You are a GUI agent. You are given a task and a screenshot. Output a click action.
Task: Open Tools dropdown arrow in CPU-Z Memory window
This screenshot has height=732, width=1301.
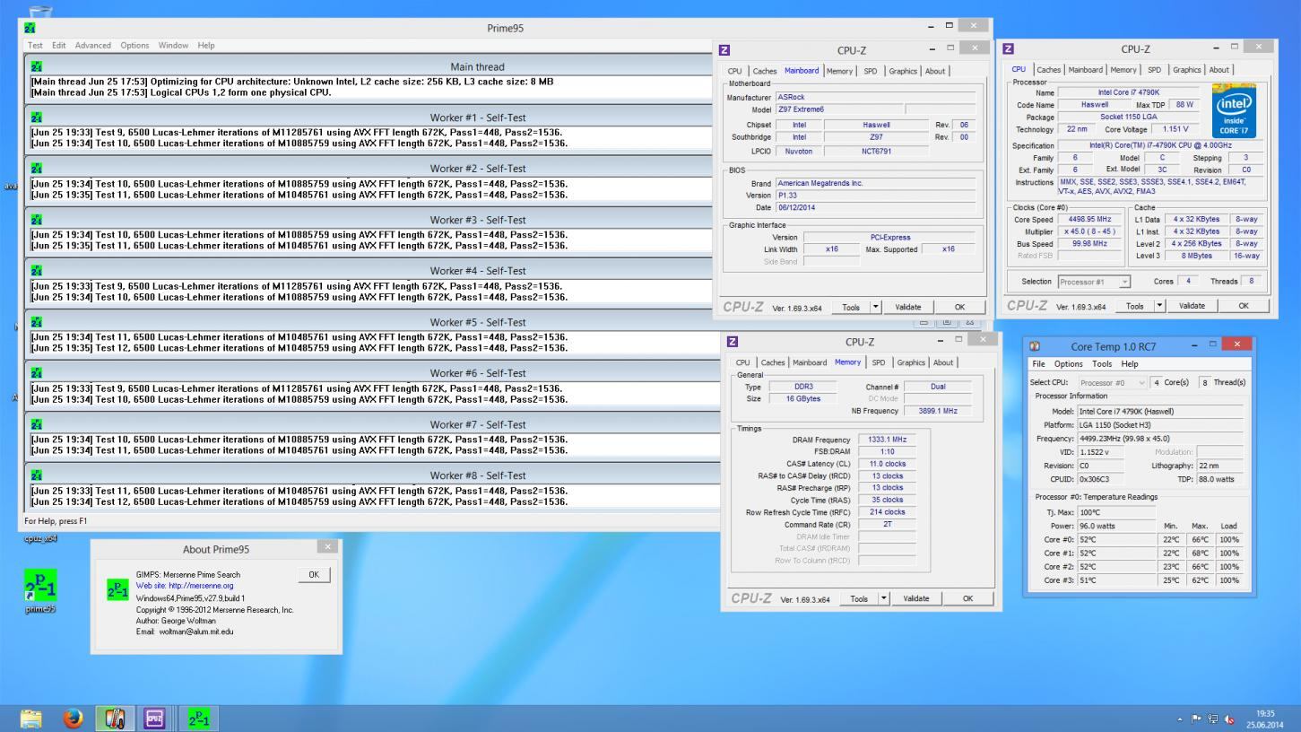click(884, 598)
